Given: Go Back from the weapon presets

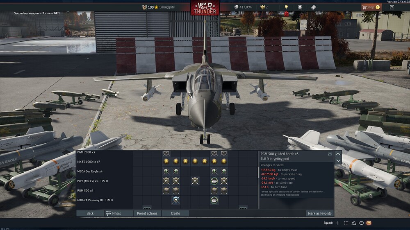Looking at the screenshot, I should [x=90, y=213].
